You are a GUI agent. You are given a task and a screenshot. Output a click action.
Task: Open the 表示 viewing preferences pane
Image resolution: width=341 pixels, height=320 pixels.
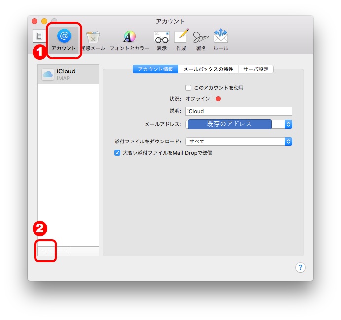[x=161, y=41]
